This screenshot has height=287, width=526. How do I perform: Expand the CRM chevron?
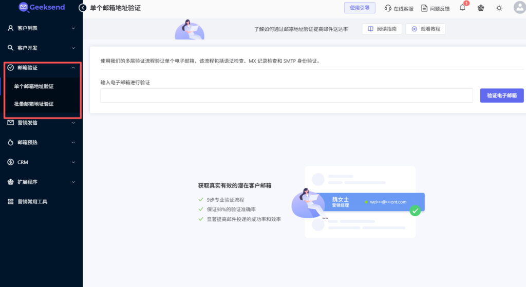point(73,162)
